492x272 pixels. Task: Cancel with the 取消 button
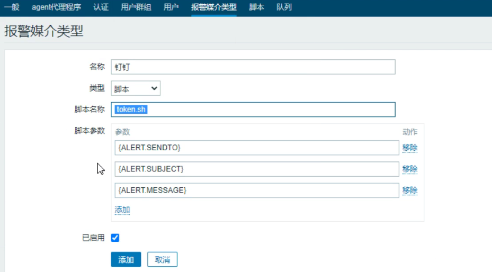tap(162, 259)
